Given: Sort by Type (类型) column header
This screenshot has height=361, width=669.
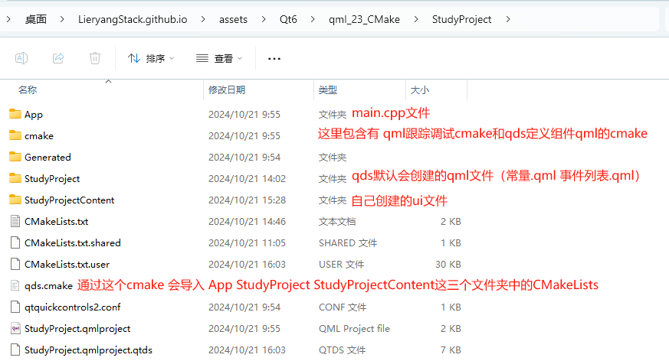Looking at the screenshot, I should pyautogui.click(x=328, y=89).
